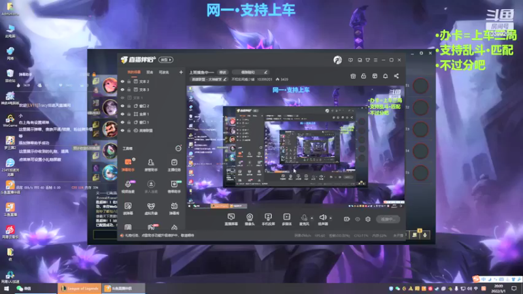Switch to the third scene tab
The width and height of the screenshot is (523, 294).
tap(164, 72)
